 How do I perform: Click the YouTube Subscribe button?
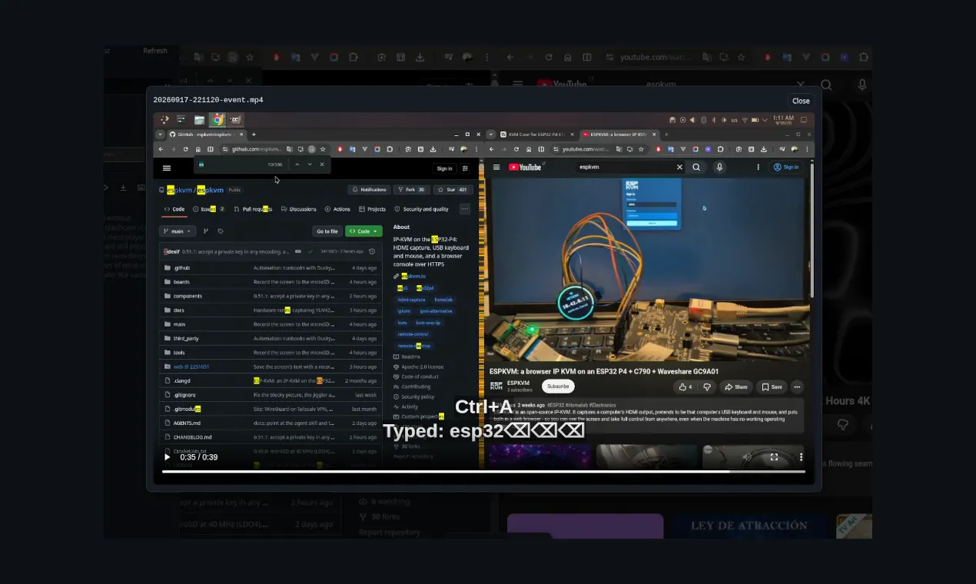coord(558,387)
